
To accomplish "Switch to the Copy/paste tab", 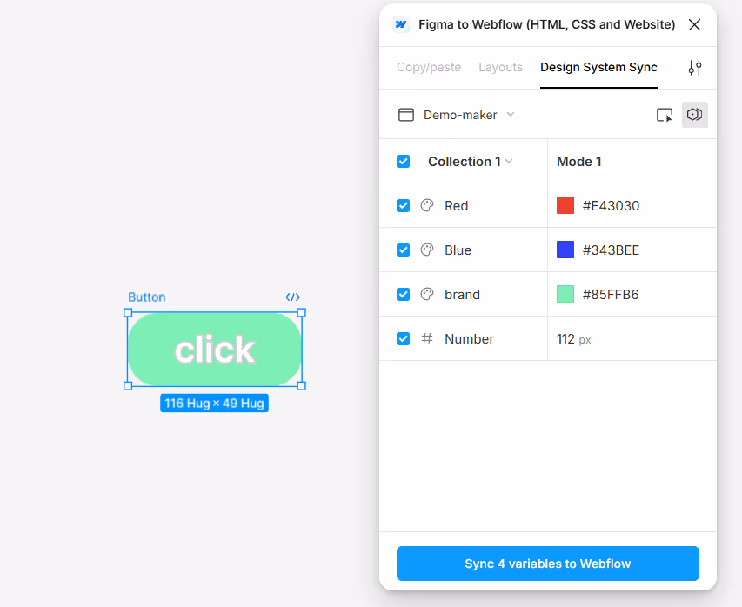I will click(429, 67).
